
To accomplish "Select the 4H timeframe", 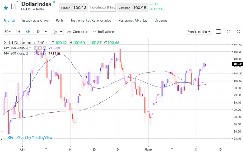I will (x=28, y=32).
